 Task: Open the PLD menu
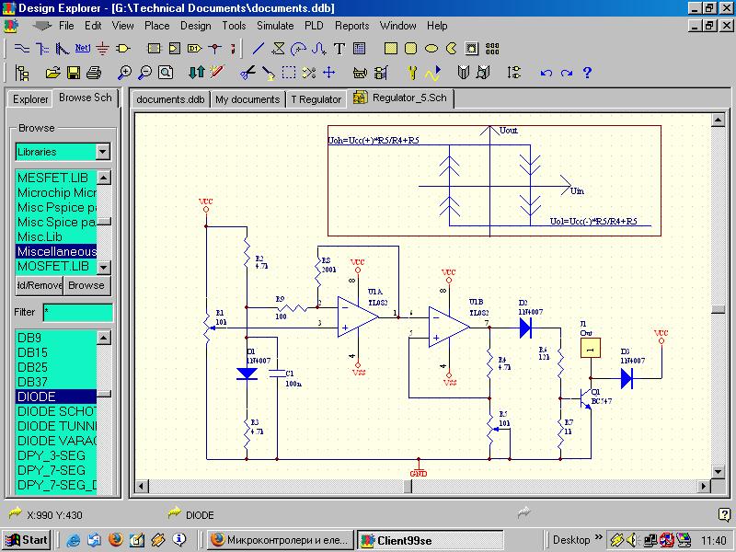point(314,26)
